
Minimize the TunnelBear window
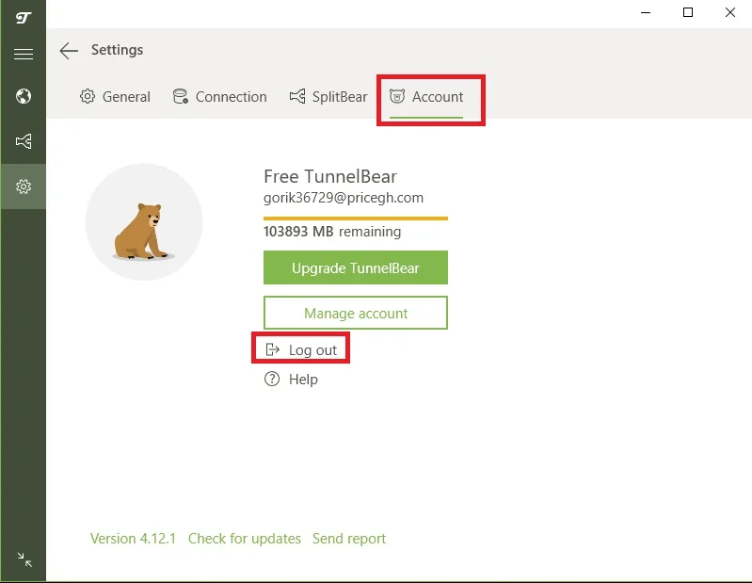(x=646, y=13)
